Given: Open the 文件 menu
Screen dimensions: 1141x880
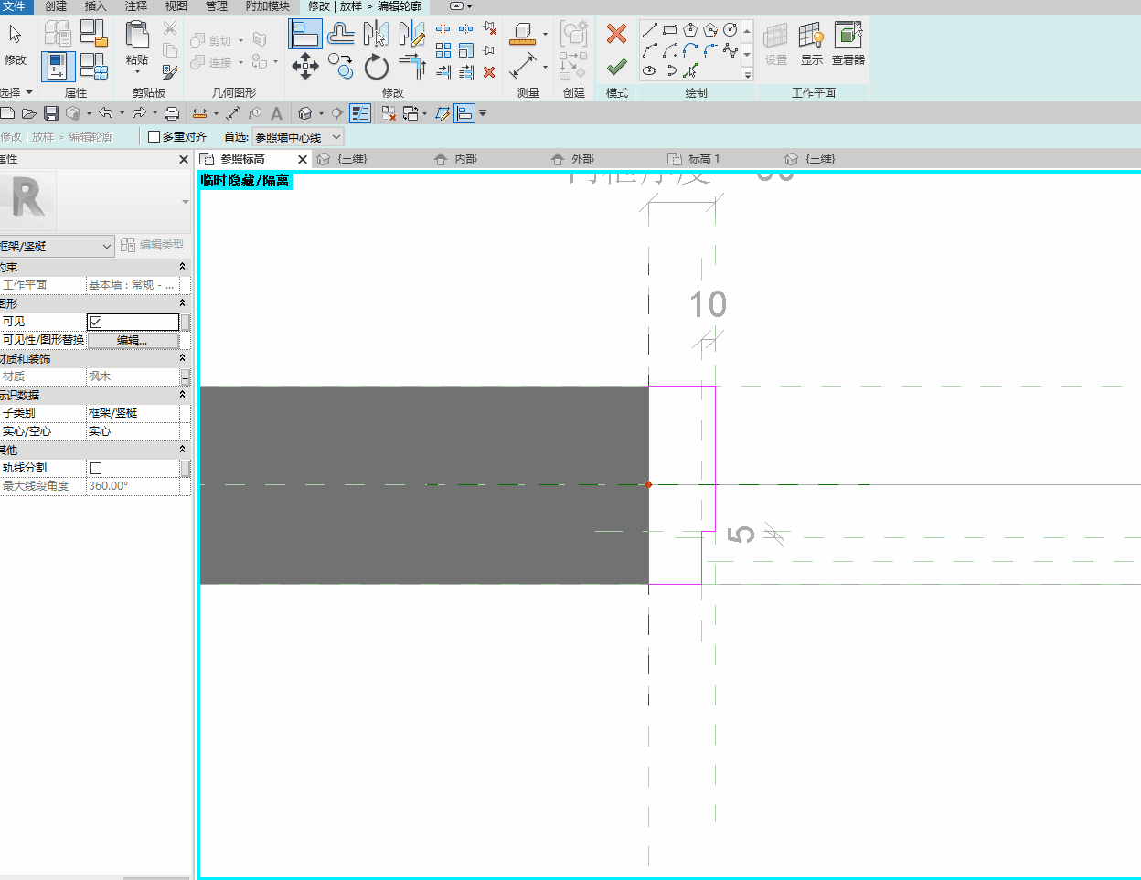Looking at the screenshot, I should tap(15, 6).
